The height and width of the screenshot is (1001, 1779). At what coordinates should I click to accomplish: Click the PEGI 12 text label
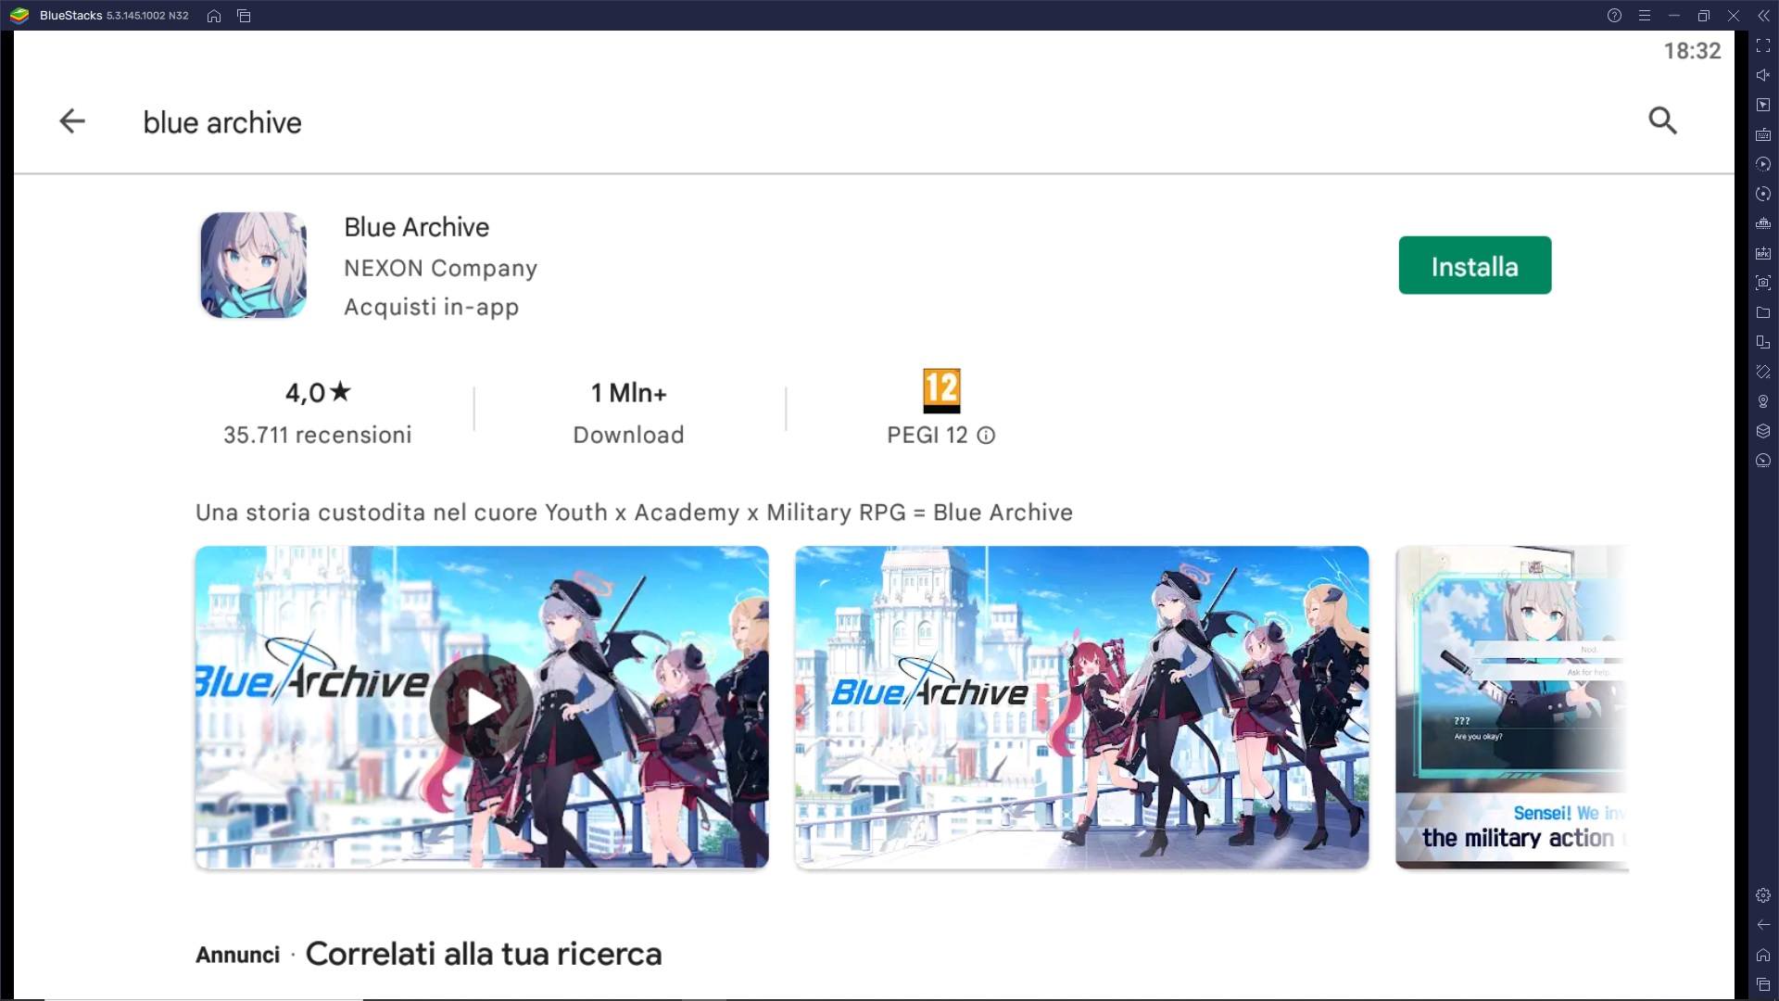tap(927, 435)
